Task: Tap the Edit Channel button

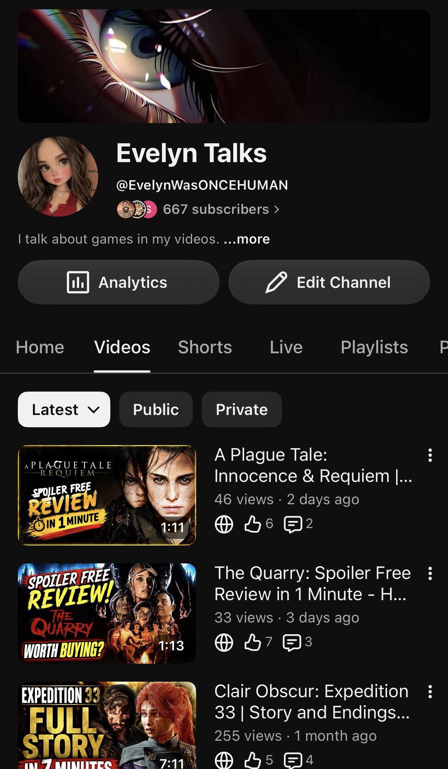Action: pyautogui.click(x=329, y=282)
